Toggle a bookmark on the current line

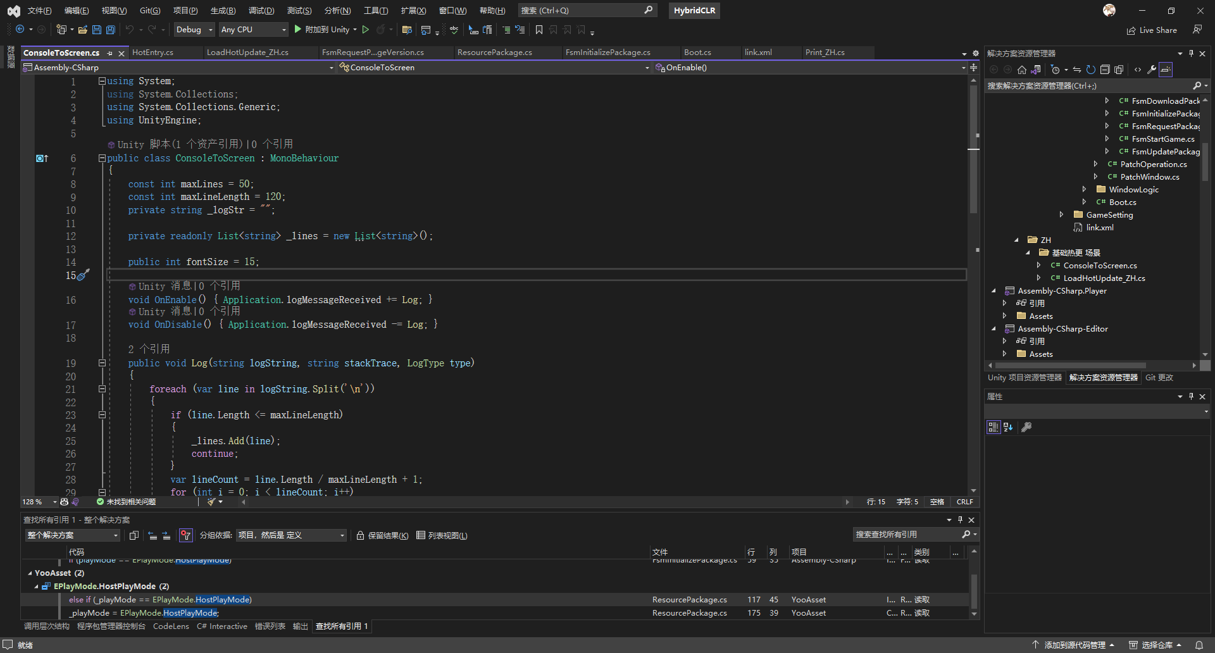tap(539, 30)
